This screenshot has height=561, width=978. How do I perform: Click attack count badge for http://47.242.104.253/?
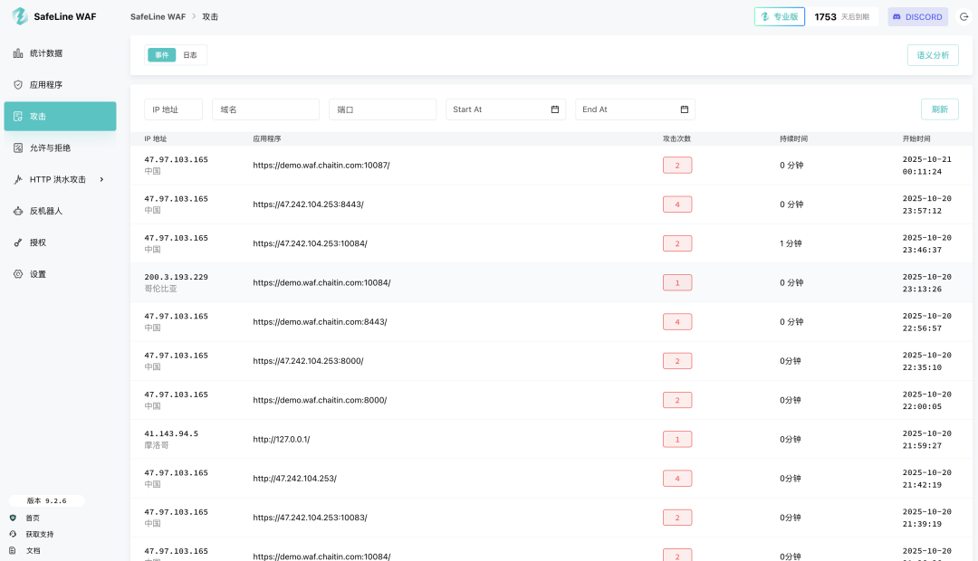677,479
